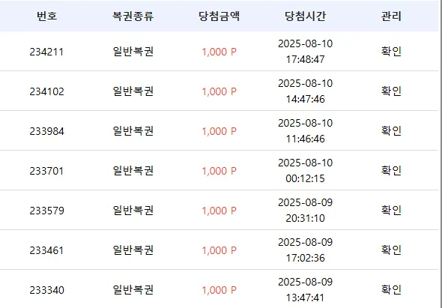
Task: Open 확인 link for ticket 233984
Action: [x=391, y=131]
